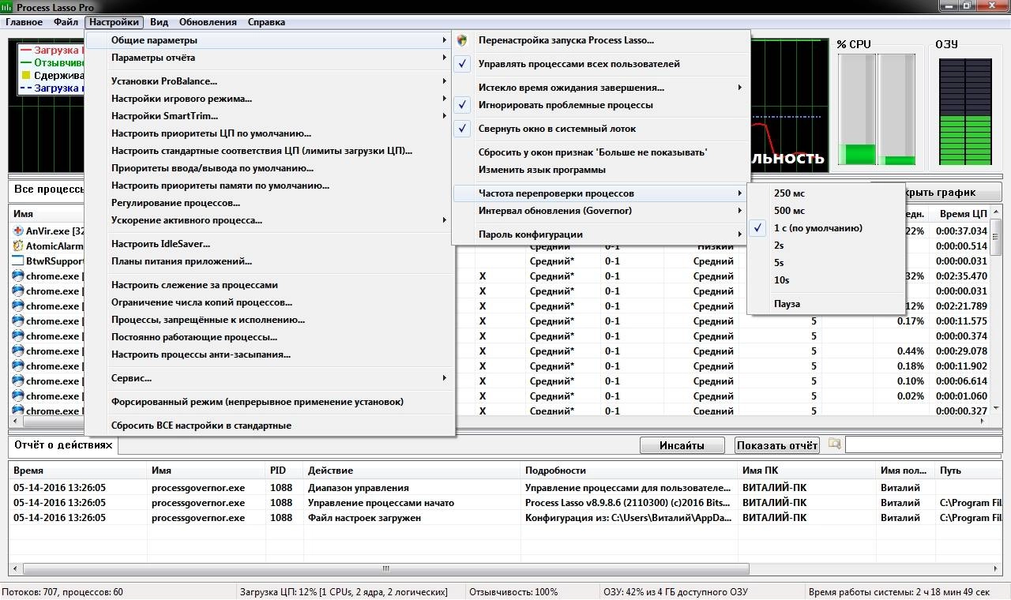Expand Интервал обновления (Governor) submenu
Image resolution: width=1011 pixels, height=600 pixels.
pyautogui.click(x=601, y=211)
